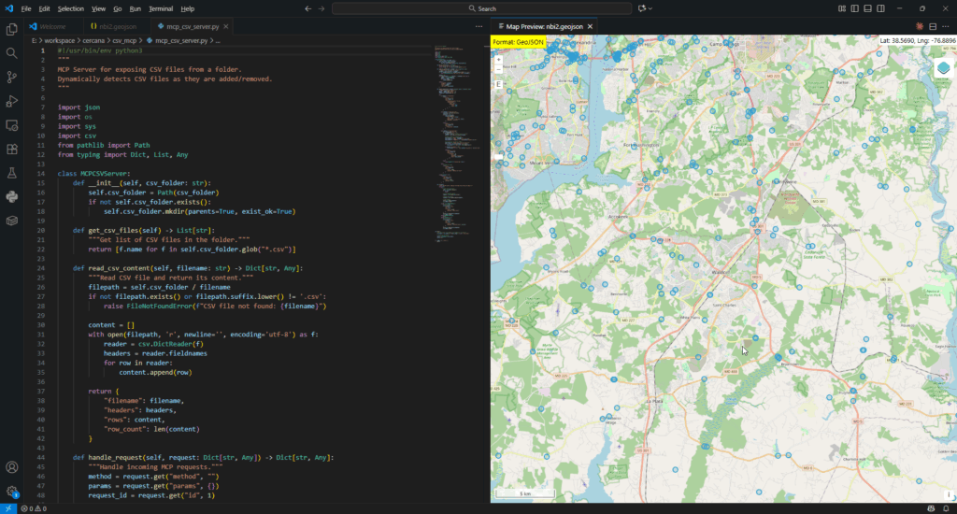Screen dimensions: 957x514
Task: Open the Source Control view
Action: 11,77
